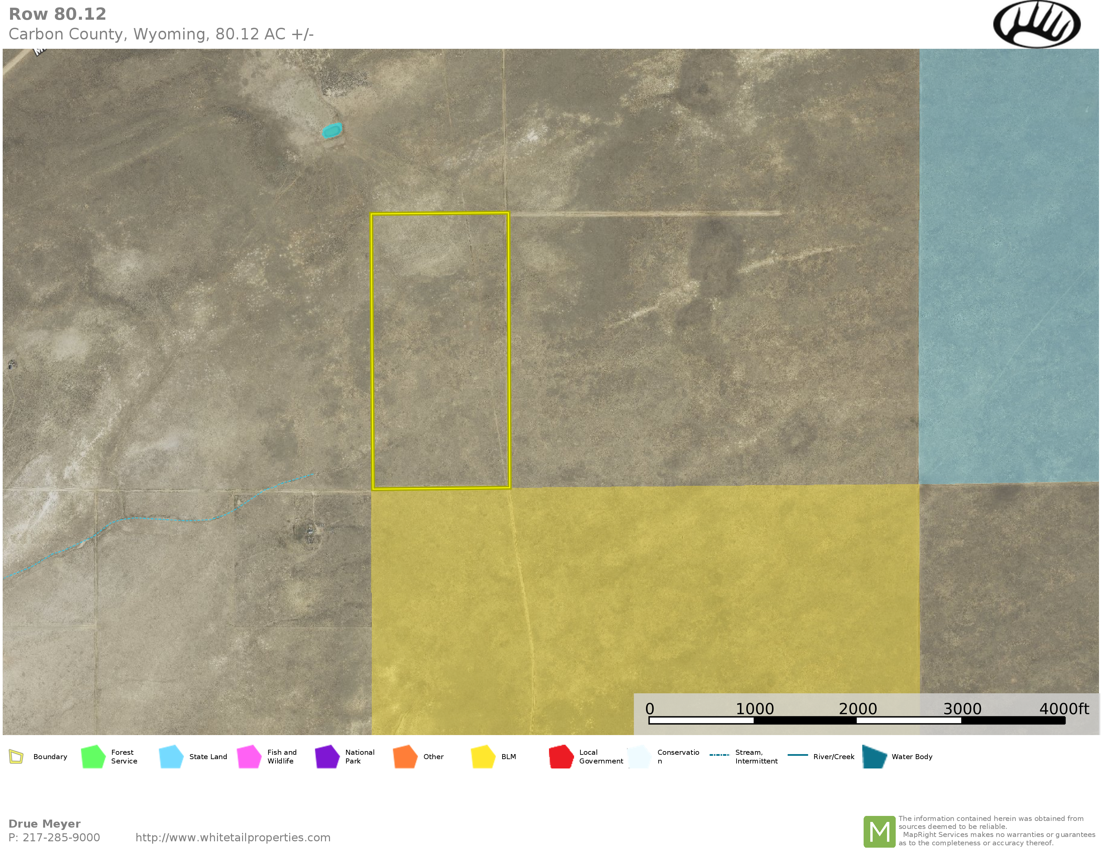Click the orange Other legend swatch
1103x852 pixels.
pyautogui.click(x=405, y=756)
